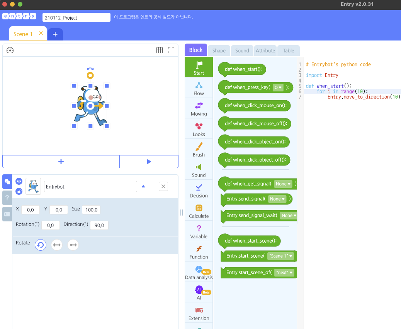Open the Flow block category

(199, 88)
